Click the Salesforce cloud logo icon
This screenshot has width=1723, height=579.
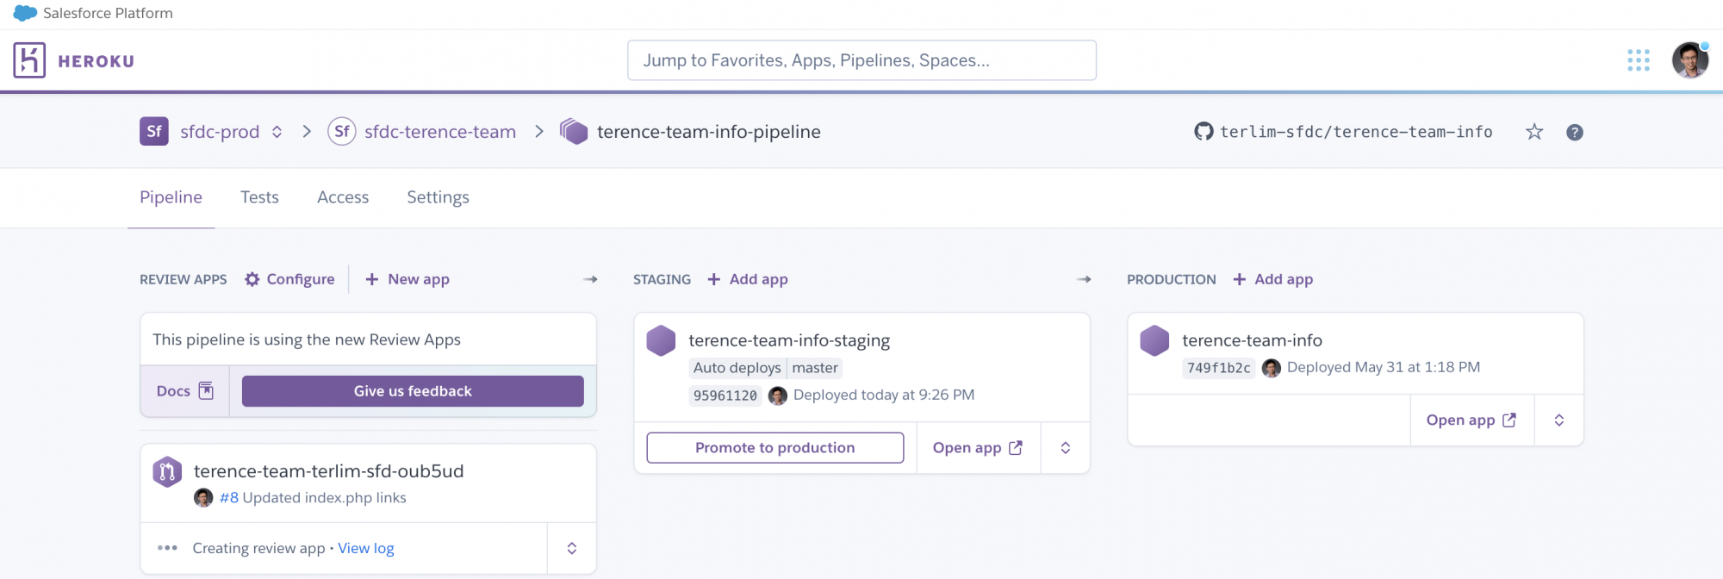pyautogui.click(x=25, y=13)
